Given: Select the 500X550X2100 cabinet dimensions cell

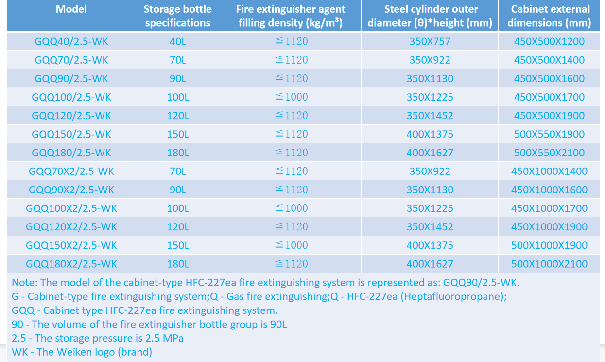Looking at the screenshot, I should (x=549, y=153).
